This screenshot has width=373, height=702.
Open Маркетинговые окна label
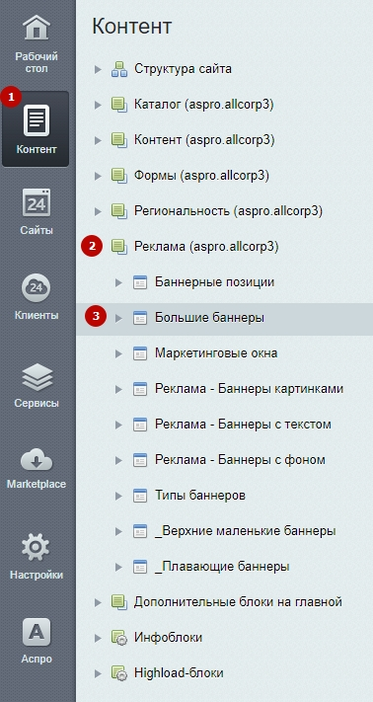[216, 352]
